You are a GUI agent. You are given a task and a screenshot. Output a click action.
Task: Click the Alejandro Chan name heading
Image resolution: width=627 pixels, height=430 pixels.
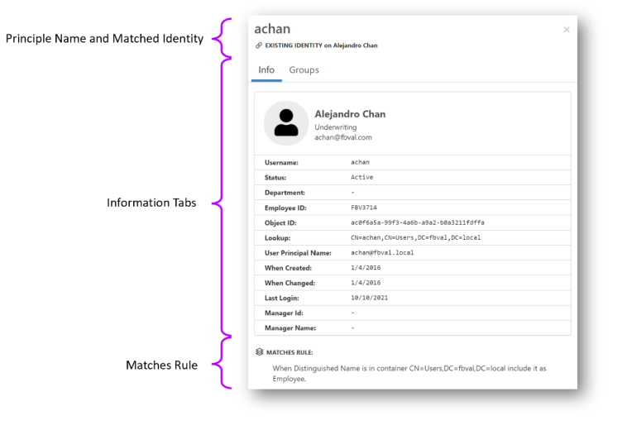click(350, 114)
